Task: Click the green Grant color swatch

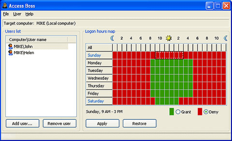Action: [172, 112]
